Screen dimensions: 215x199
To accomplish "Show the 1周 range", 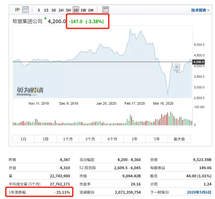I will pyautogui.click(x=46, y=139).
